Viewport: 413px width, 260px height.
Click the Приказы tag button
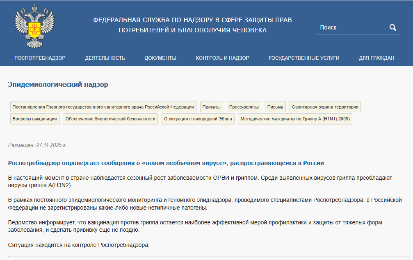point(212,107)
